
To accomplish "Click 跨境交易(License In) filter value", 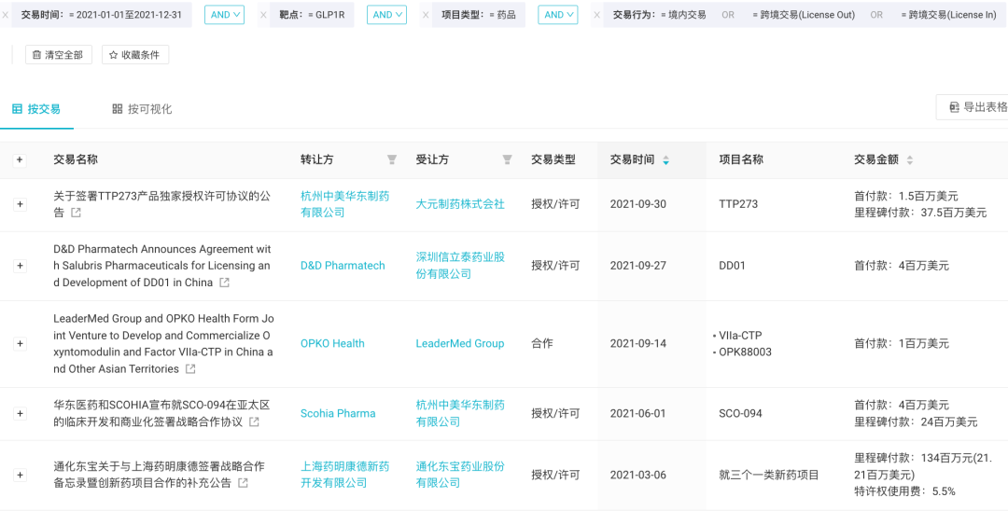I will point(949,14).
